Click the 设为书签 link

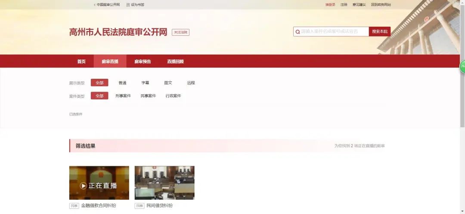tap(138, 5)
